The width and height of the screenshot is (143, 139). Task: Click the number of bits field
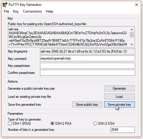point(123,130)
